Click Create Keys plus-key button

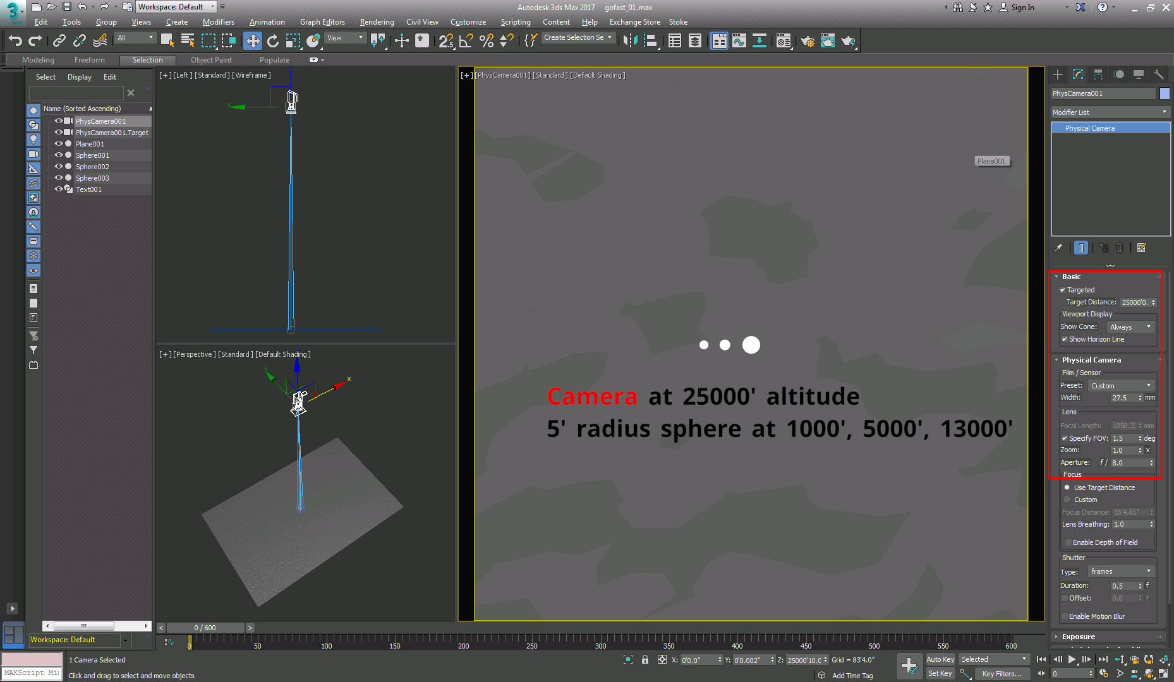pyautogui.click(x=909, y=666)
